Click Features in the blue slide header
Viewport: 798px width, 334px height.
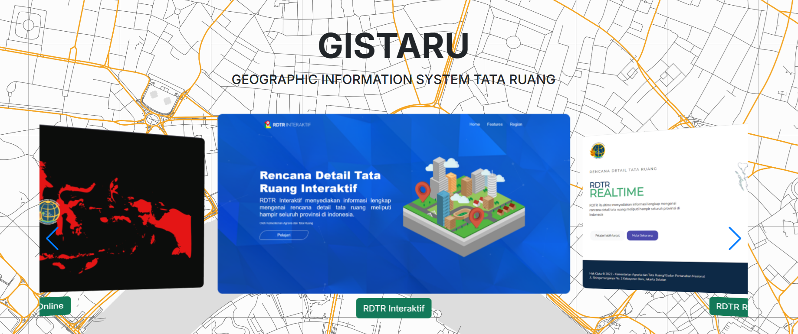(x=495, y=124)
